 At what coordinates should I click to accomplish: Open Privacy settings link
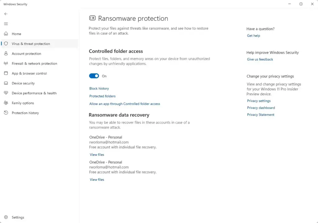(259, 101)
